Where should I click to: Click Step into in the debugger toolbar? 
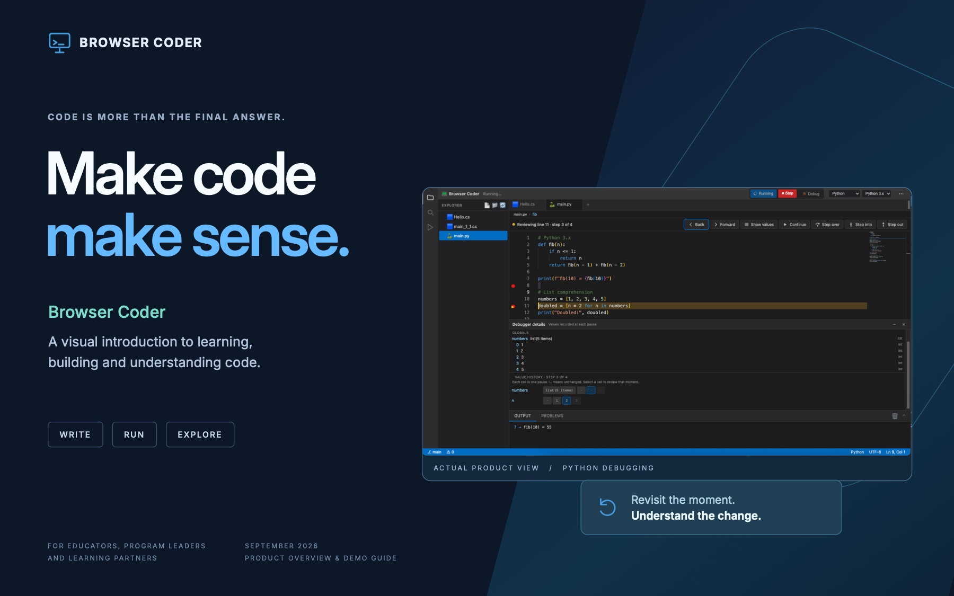tap(860, 225)
